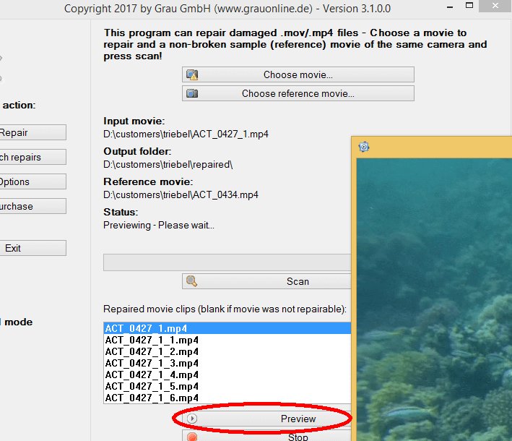Start scanning with the Scan button
The width and height of the screenshot is (512, 441).
(x=266, y=281)
